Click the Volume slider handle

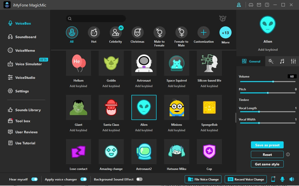pyautogui.click(x=273, y=82)
